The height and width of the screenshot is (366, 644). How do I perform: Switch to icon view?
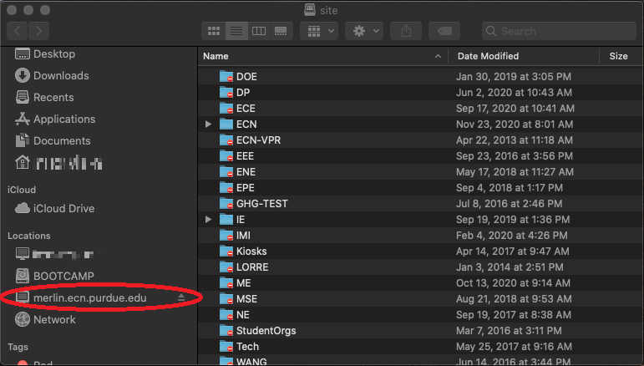214,31
